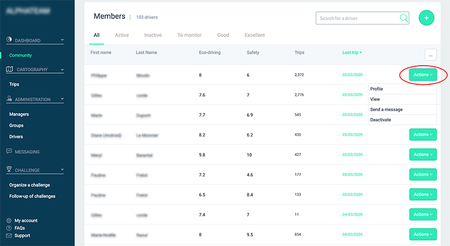Choose Deactivate from the actions menu
Screen dimensions: 450x246
pos(381,120)
